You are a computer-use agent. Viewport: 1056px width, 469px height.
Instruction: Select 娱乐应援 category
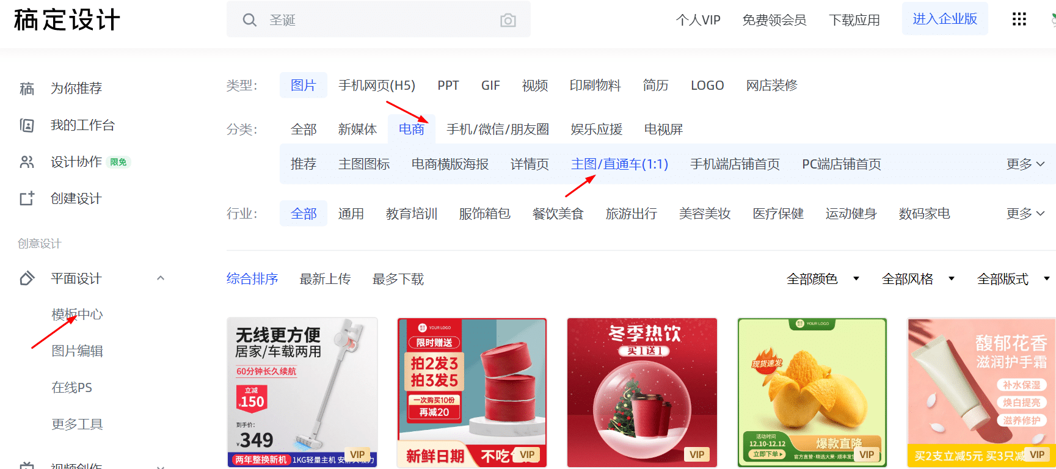coord(597,129)
